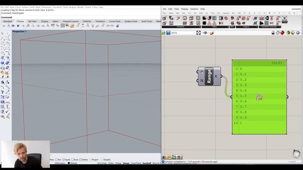
Task: Click the black histogram icon in Transform Channels panel
Action: click(261, 23)
